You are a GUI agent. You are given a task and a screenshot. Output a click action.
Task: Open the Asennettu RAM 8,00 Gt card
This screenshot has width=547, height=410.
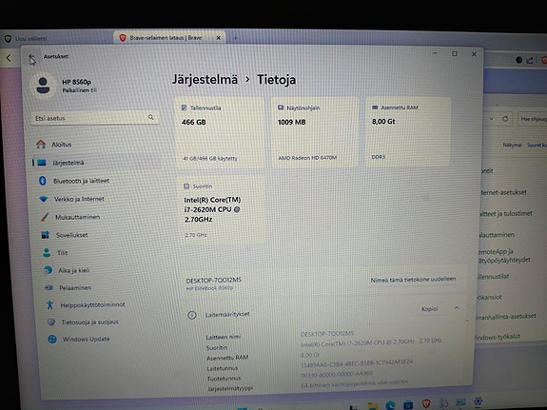(408, 131)
